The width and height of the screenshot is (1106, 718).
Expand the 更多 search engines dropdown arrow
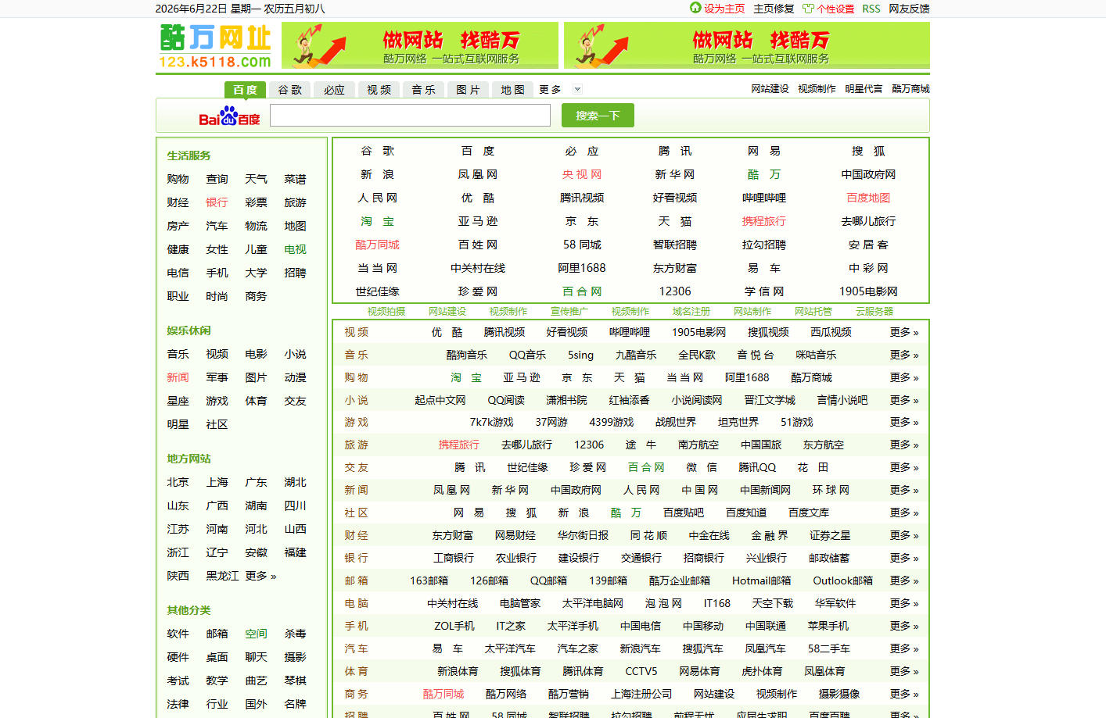(x=577, y=89)
